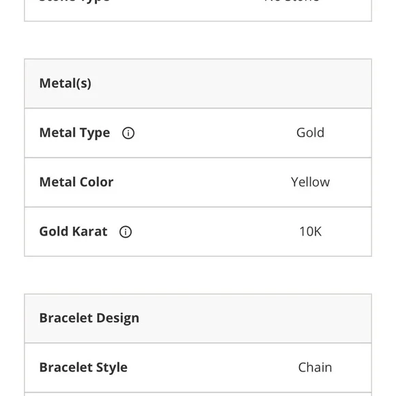
Task: Click the Bracelet Design heading text
Action: click(x=89, y=318)
